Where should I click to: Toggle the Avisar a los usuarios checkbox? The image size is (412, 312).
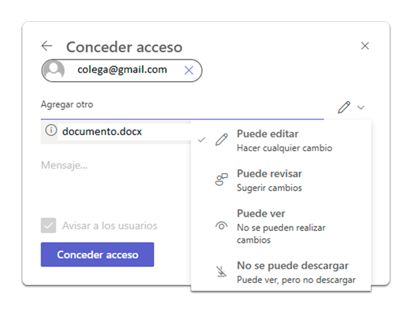coord(48,225)
